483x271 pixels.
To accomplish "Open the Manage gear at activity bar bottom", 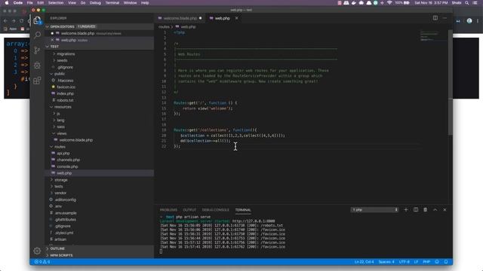I will (37, 251).
